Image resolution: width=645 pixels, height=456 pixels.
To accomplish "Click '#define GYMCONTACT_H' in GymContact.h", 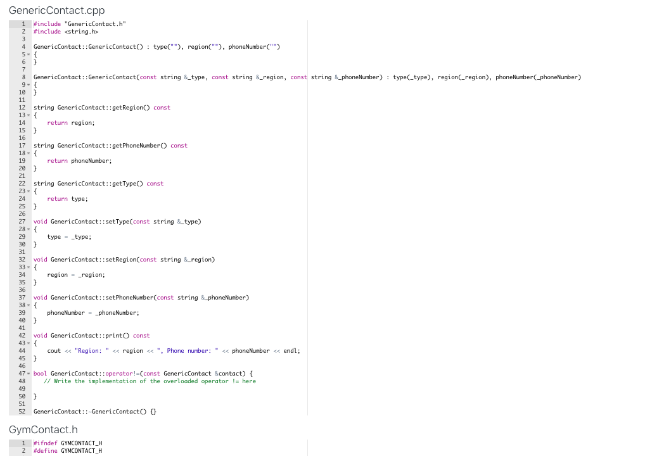I will [x=68, y=451].
